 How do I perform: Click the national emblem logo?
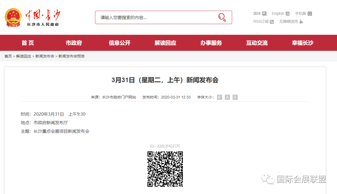click(x=13, y=17)
